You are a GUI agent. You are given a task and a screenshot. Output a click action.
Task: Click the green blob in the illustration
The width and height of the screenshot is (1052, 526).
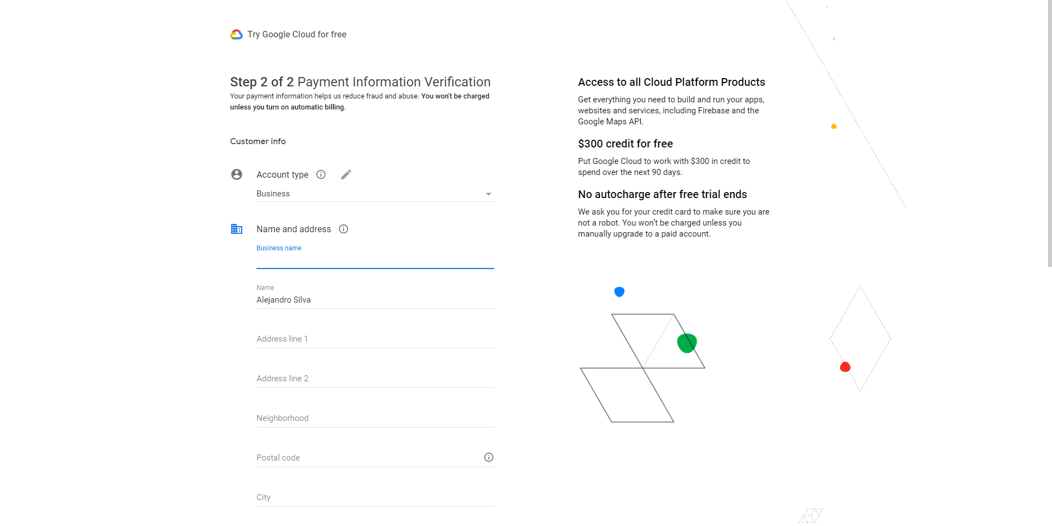(686, 343)
